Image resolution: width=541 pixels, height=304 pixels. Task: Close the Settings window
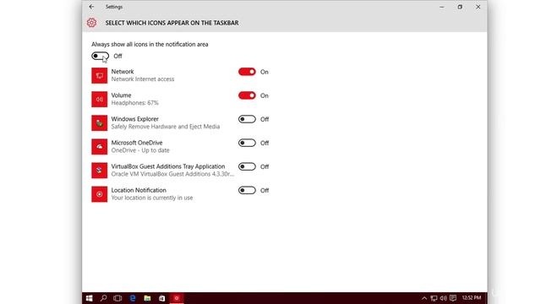[478, 7]
